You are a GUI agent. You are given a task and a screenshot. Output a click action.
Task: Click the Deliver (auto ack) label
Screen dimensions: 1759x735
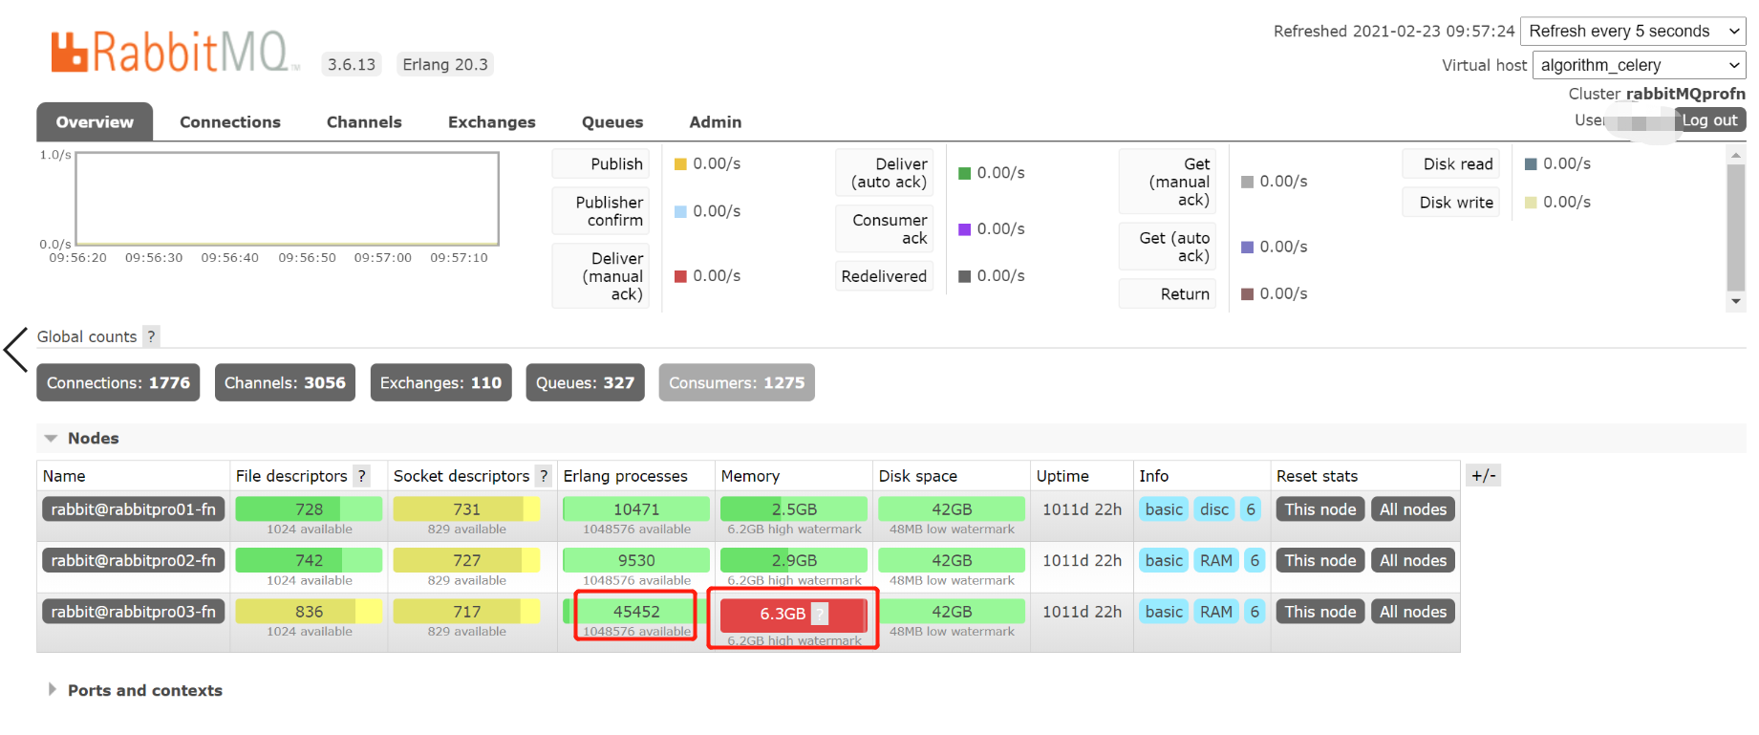pos(885,173)
